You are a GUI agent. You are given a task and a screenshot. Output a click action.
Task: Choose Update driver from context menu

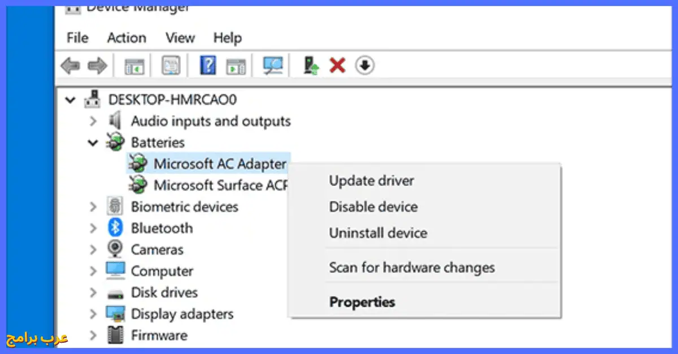click(x=372, y=181)
